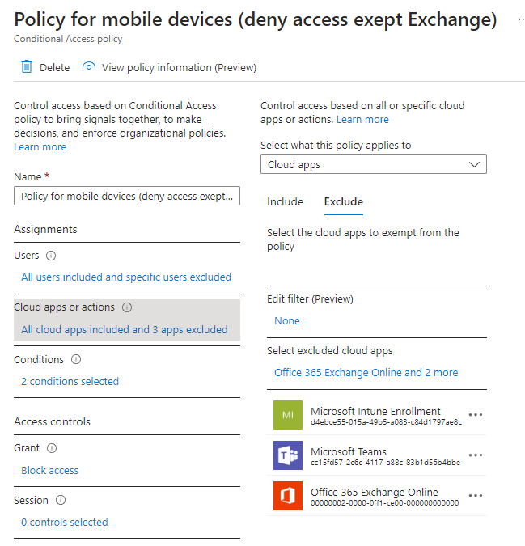Open the Grant info icon
The image size is (525, 546).
pyautogui.click(x=52, y=448)
